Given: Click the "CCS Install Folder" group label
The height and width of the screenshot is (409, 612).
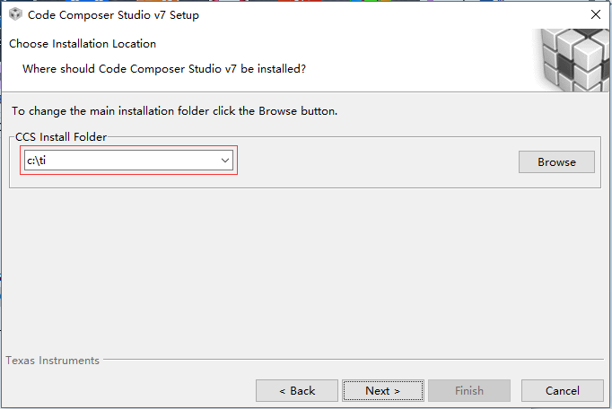Looking at the screenshot, I should [61, 137].
